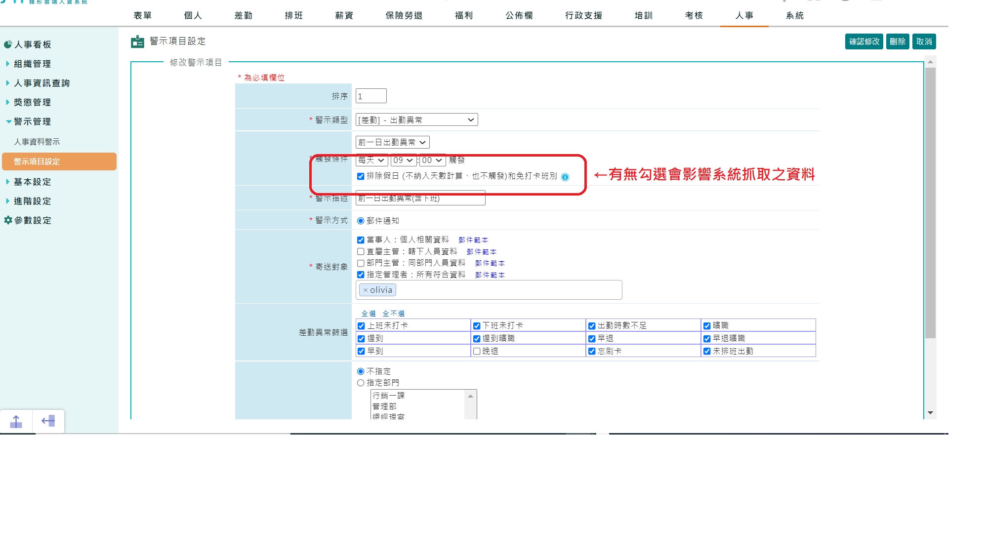Click the info icon beside 排除假日 checkbox
This screenshot has width=986, height=558.
(566, 176)
